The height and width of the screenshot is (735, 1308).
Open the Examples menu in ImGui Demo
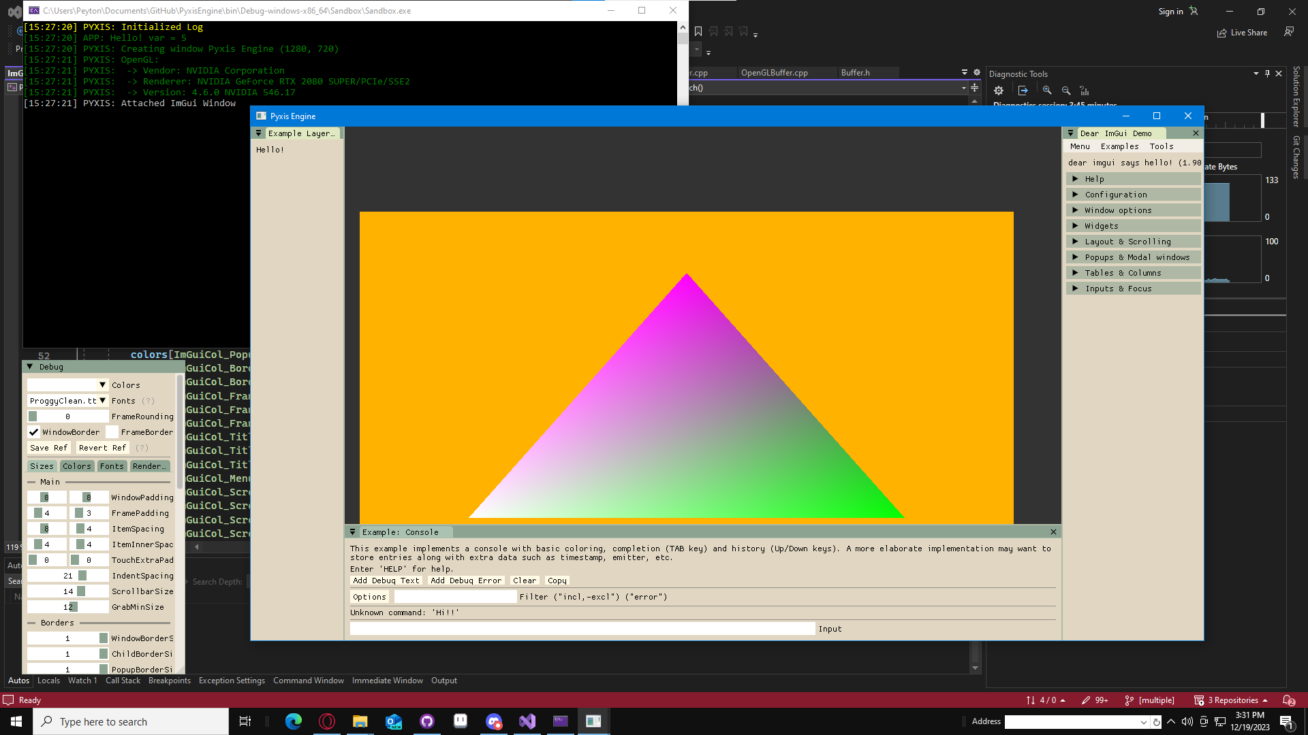click(1119, 146)
